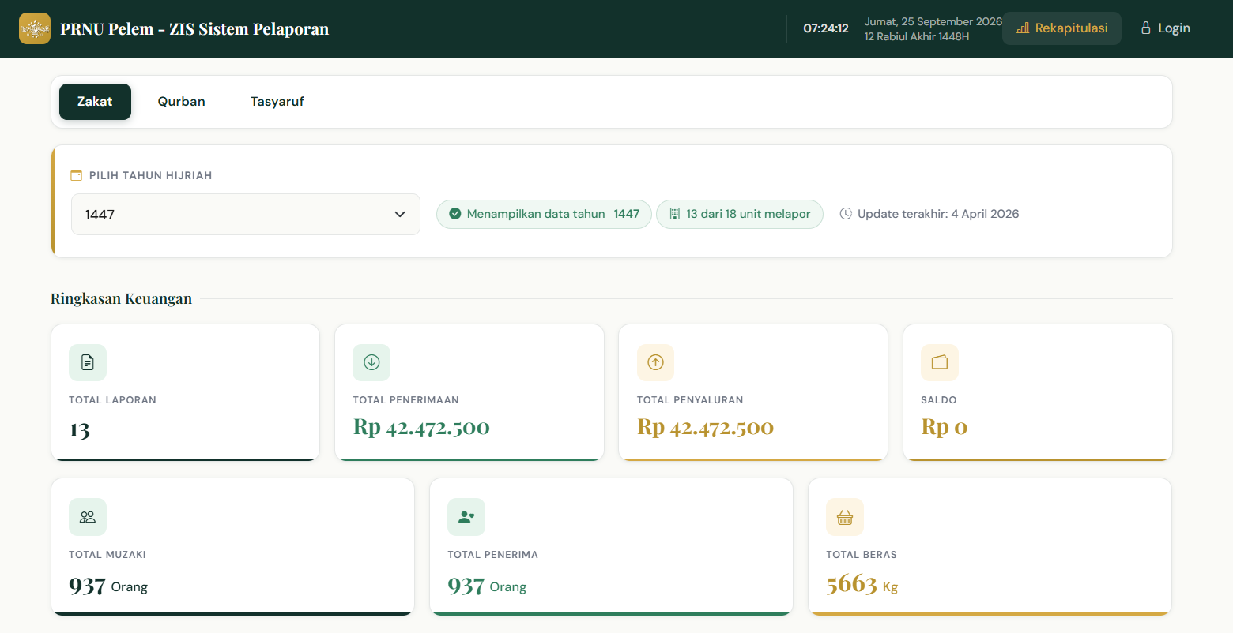
Task: Click the chevron arrow of the year selector
Action: tap(400, 214)
